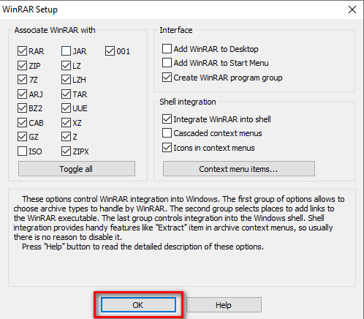Enable Add WinRAR to Desktop
364x319 pixels.
pos(167,49)
